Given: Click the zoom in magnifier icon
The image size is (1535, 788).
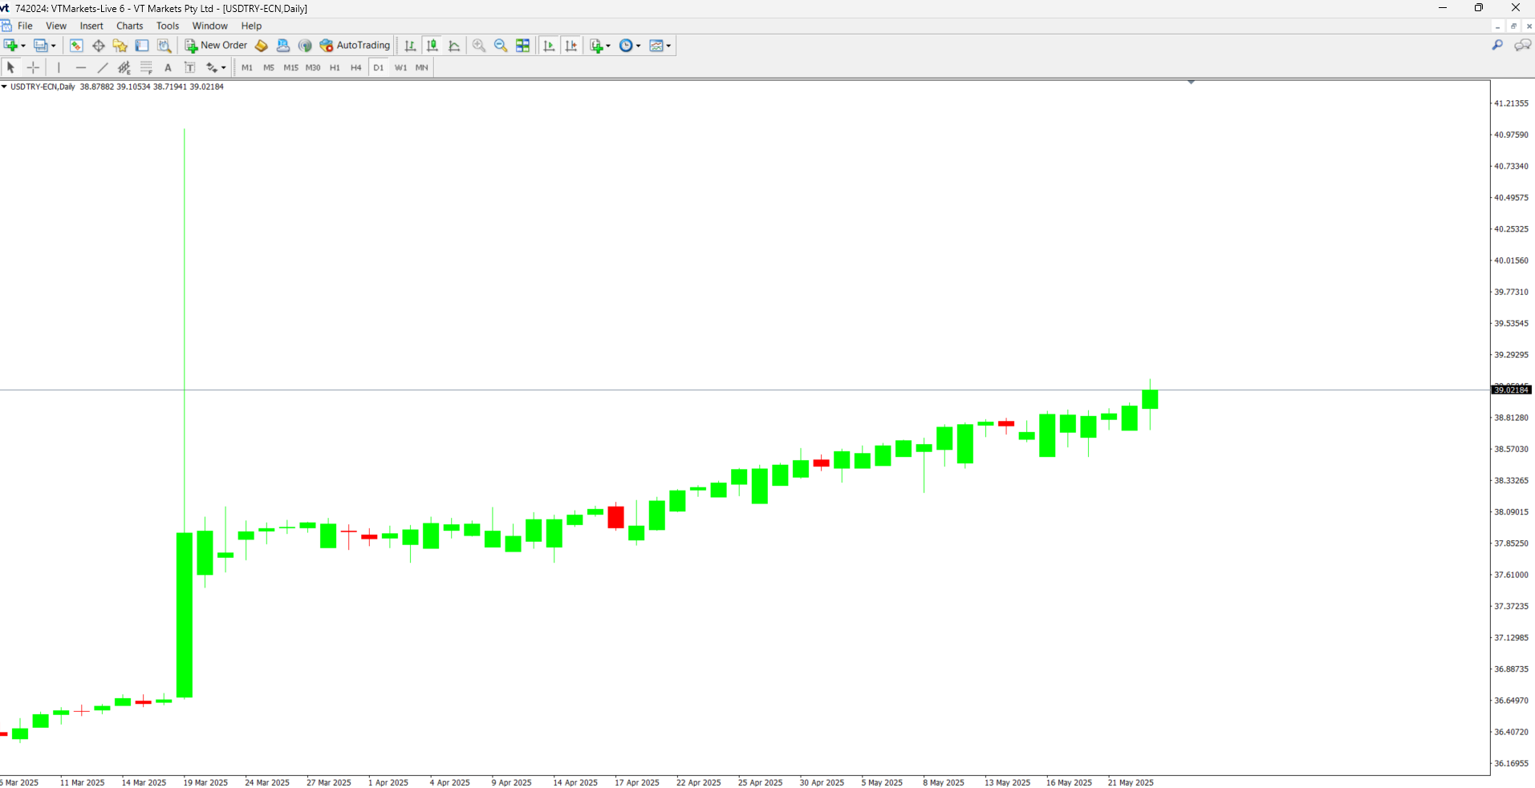Looking at the screenshot, I should click(479, 46).
